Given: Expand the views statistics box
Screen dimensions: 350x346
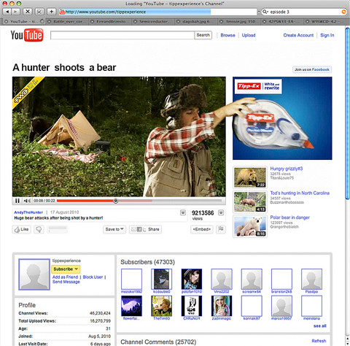Looking at the screenshot, I should (x=221, y=212).
